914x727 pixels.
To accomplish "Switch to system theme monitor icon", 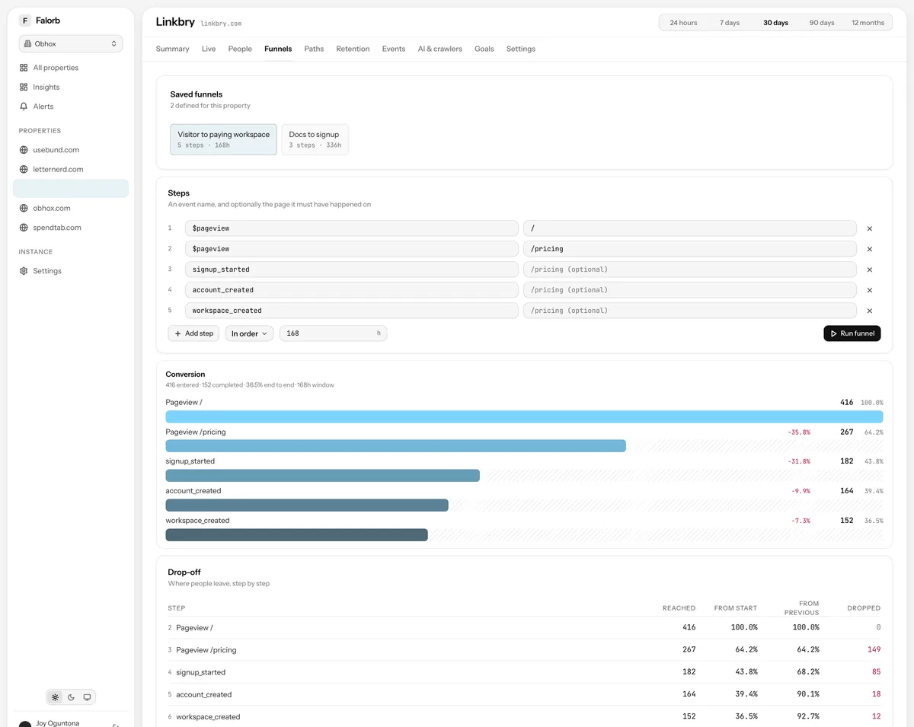I will point(87,697).
